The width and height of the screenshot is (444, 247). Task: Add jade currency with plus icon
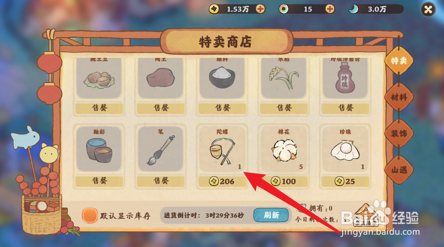tap(330, 9)
